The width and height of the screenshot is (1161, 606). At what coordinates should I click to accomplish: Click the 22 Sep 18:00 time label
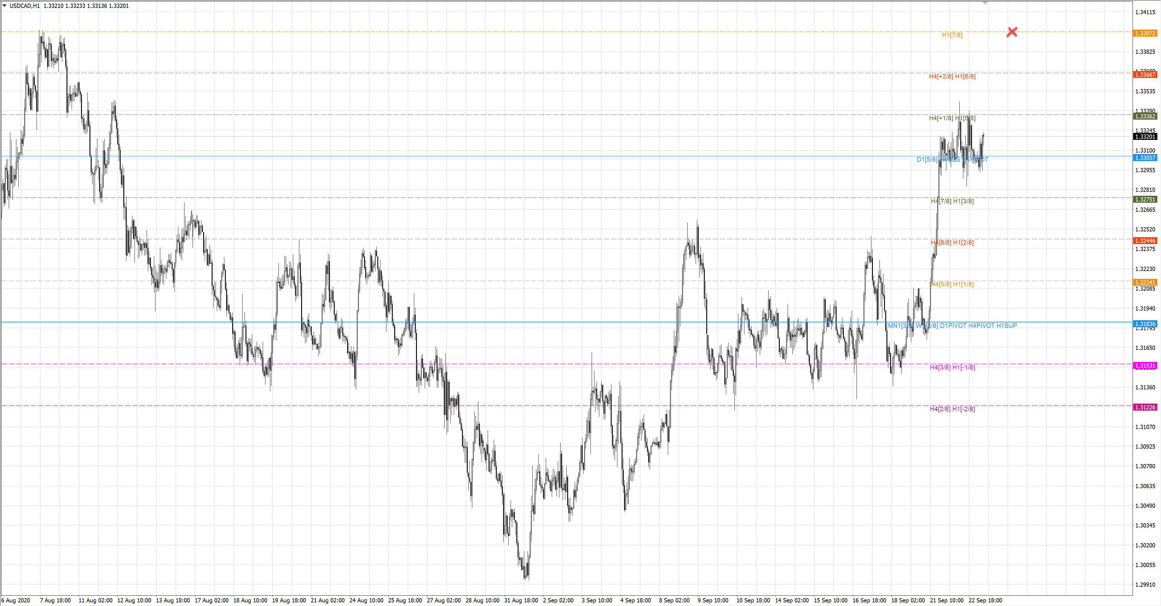[985, 600]
